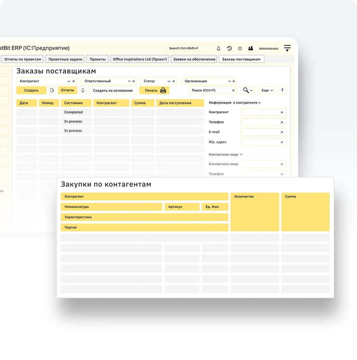The height and width of the screenshot is (360, 357).
Task: Click the notifications bell in the header
Action: point(219,49)
